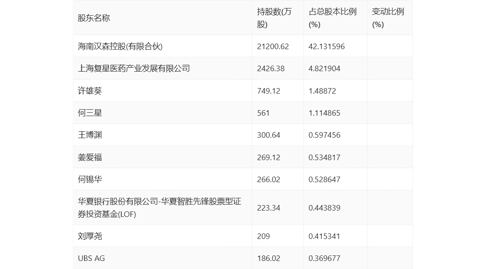Select shareholder 上海复星医药产业发展有限公司

(x=134, y=68)
